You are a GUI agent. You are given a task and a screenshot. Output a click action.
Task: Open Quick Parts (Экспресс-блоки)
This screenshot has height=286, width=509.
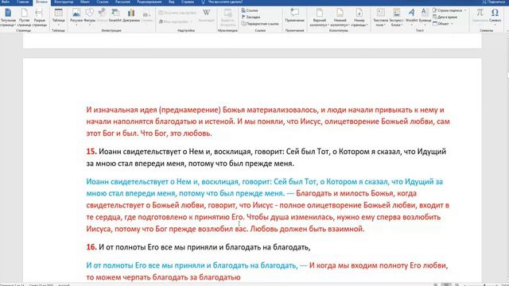(x=396, y=17)
